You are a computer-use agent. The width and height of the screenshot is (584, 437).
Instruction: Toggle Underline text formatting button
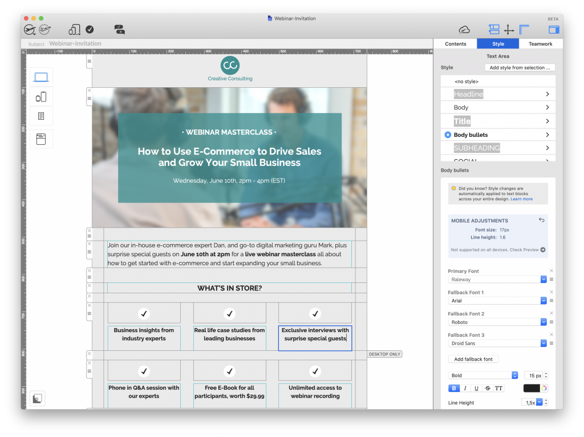(x=476, y=388)
